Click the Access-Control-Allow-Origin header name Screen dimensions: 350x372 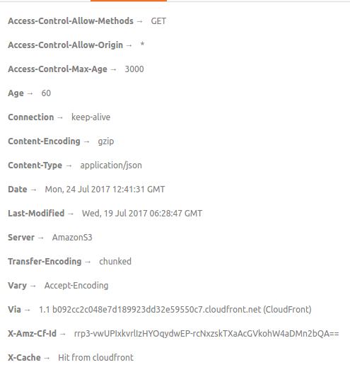coord(66,45)
